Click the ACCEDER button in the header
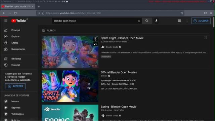This screenshot has height=121, width=215. pyautogui.click(x=201, y=21)
